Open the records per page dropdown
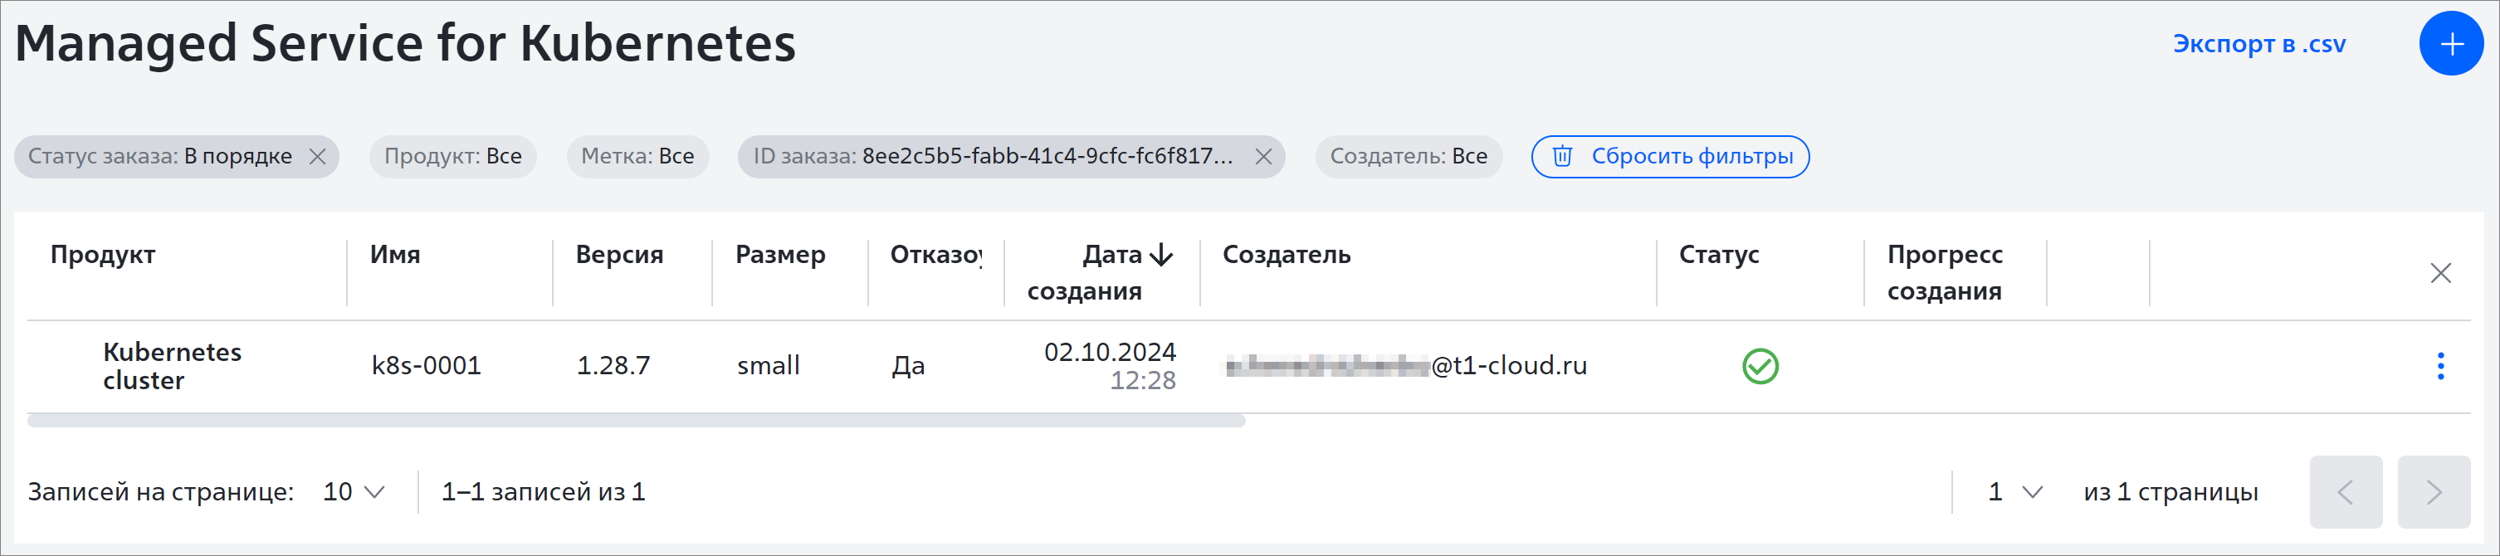The height and width of the screenshot is (556, 2500). point(354,492)
